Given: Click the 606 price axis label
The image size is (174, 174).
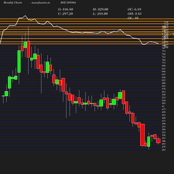Looking at the screenshot, I should coord(164,83).
